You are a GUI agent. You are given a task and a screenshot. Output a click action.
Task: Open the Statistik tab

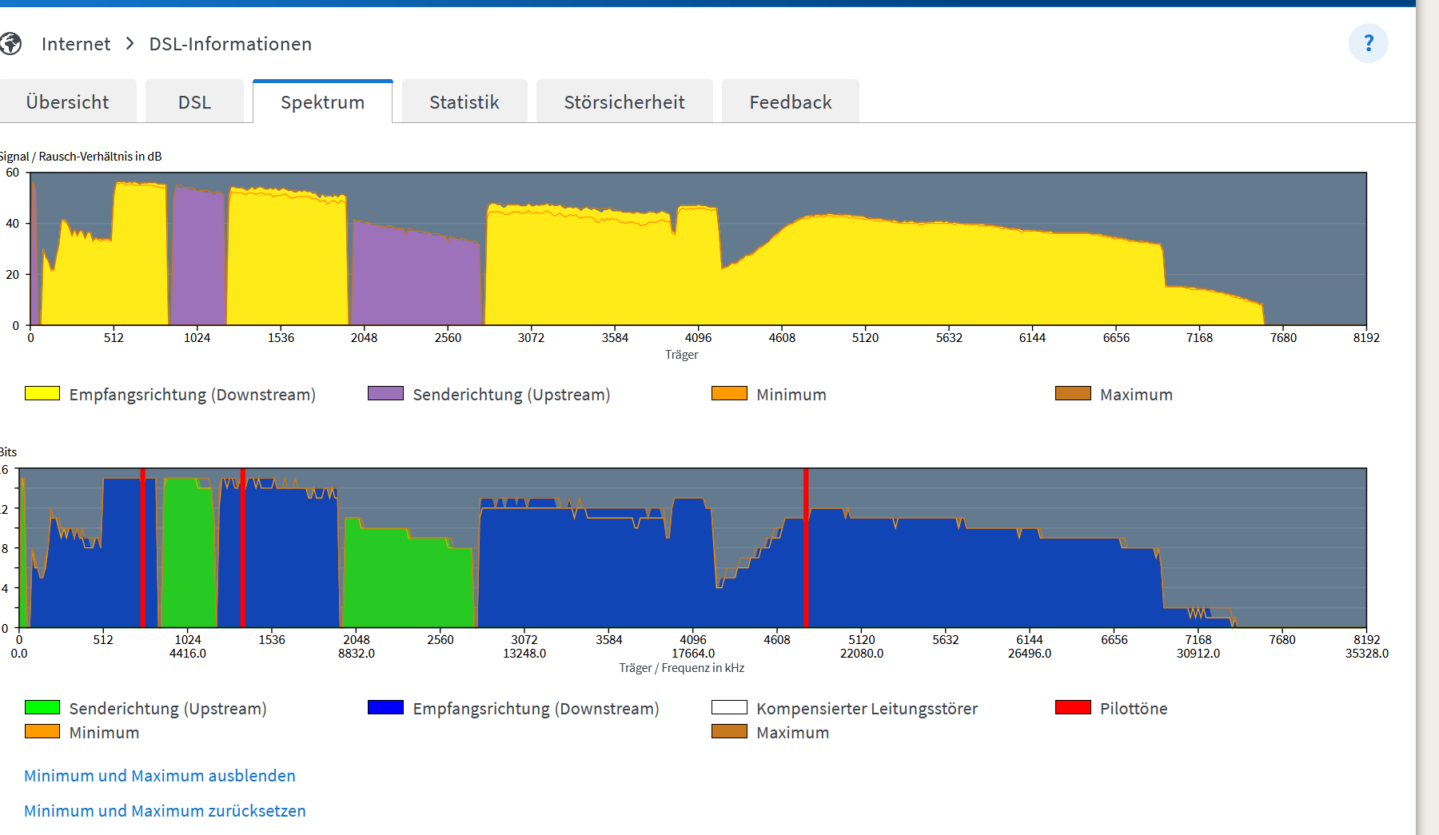point(464,101)
